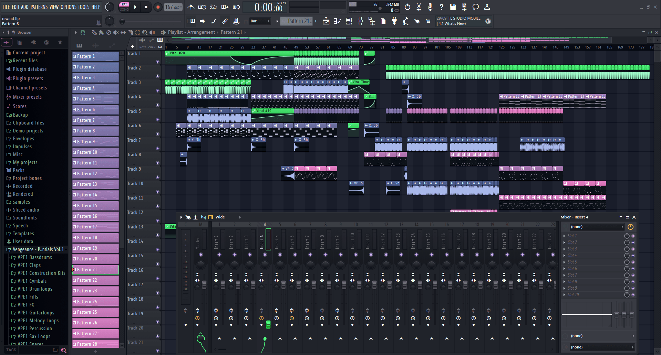Open the Plugin picker icon in the toolbar
The height and width of the screenshot is (355, 661).
[x=394, y=21]
